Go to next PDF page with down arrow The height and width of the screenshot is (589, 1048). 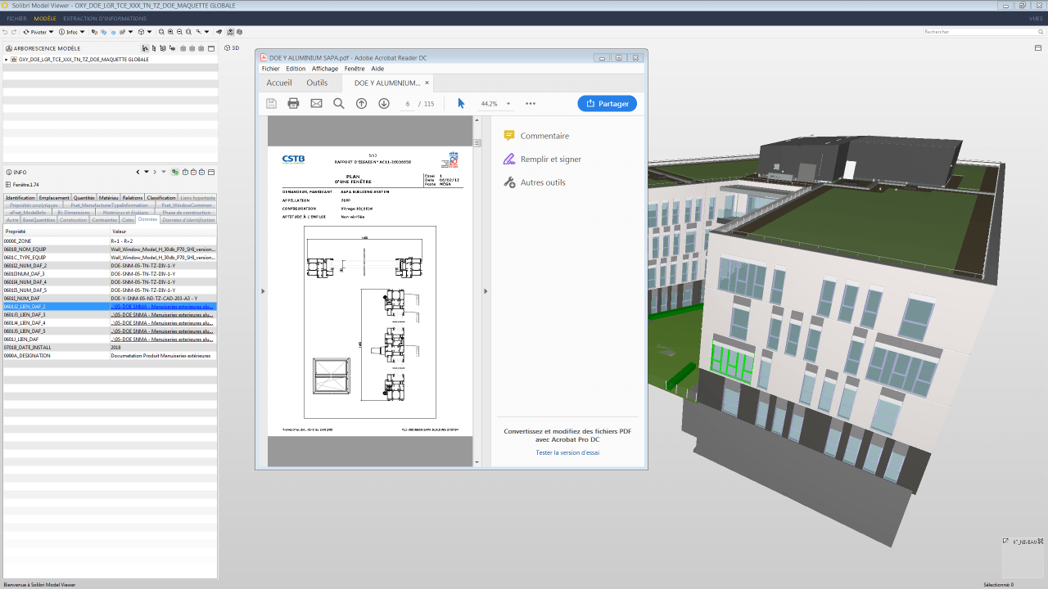384,104
